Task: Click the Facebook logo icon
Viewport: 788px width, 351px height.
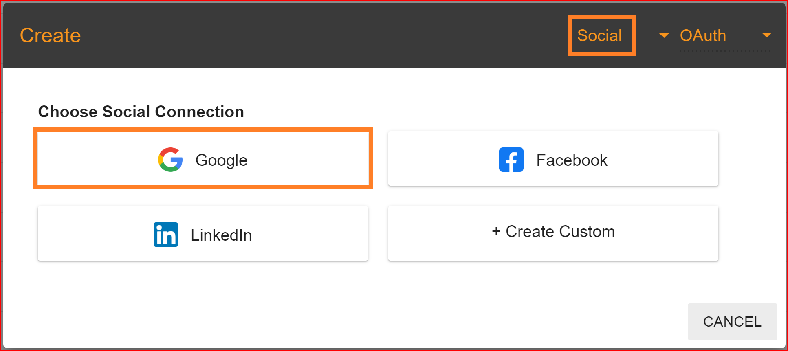Action: (511, 160)
